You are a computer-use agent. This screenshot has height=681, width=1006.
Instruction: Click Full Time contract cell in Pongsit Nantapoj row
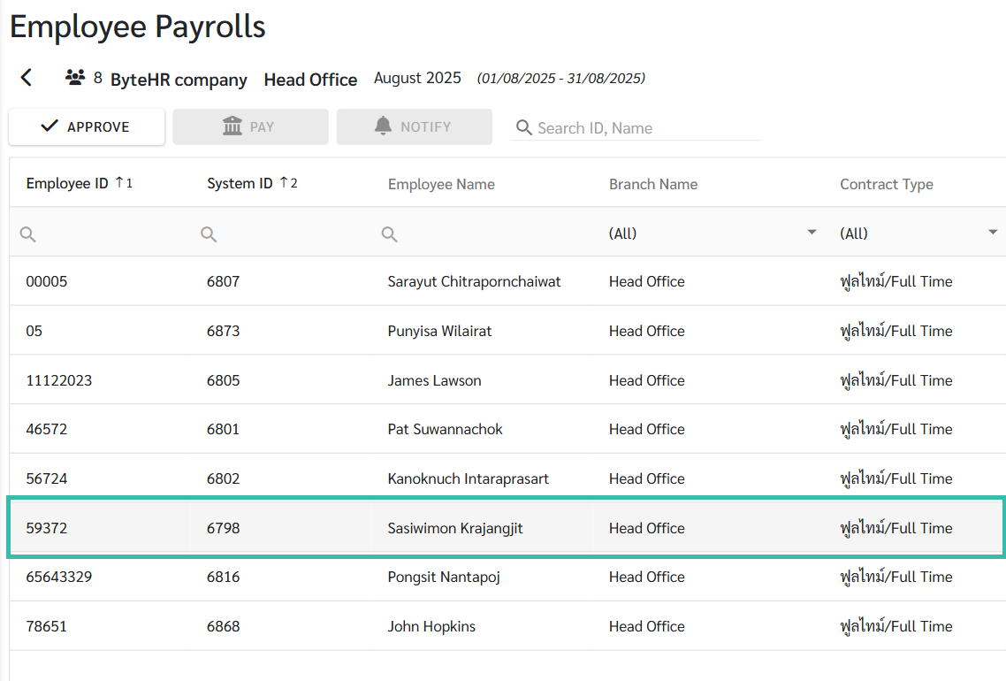pos(896,577)
